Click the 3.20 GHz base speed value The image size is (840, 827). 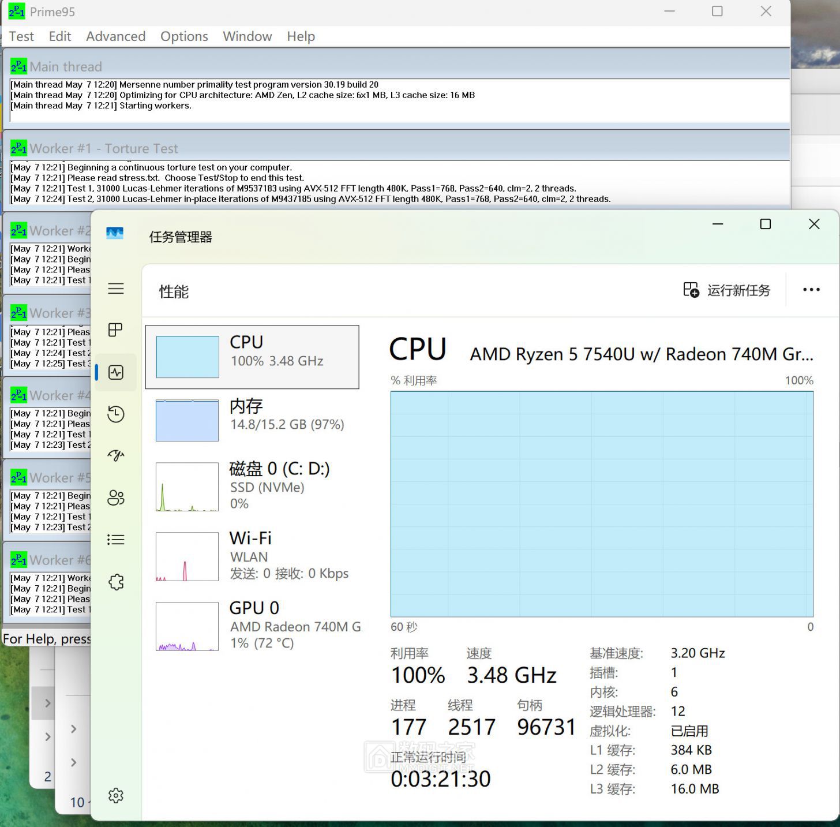click(697, 653)
